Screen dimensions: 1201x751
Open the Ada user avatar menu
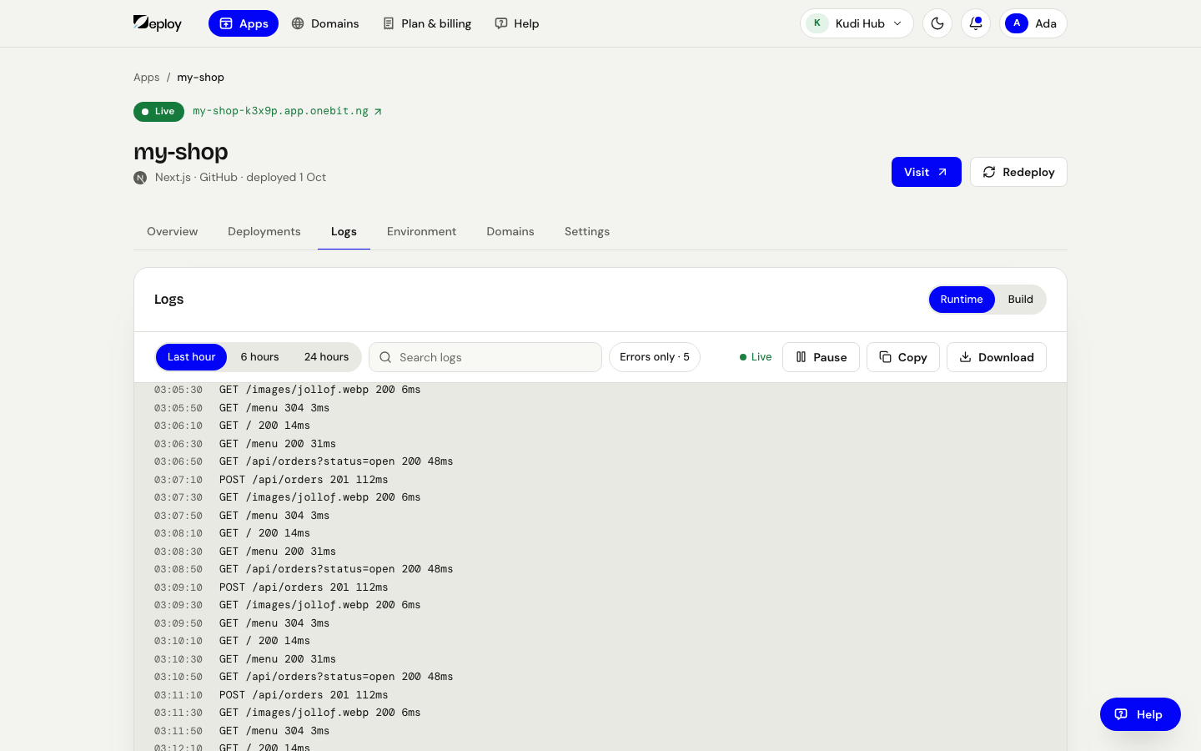(x=1033, y=23)
